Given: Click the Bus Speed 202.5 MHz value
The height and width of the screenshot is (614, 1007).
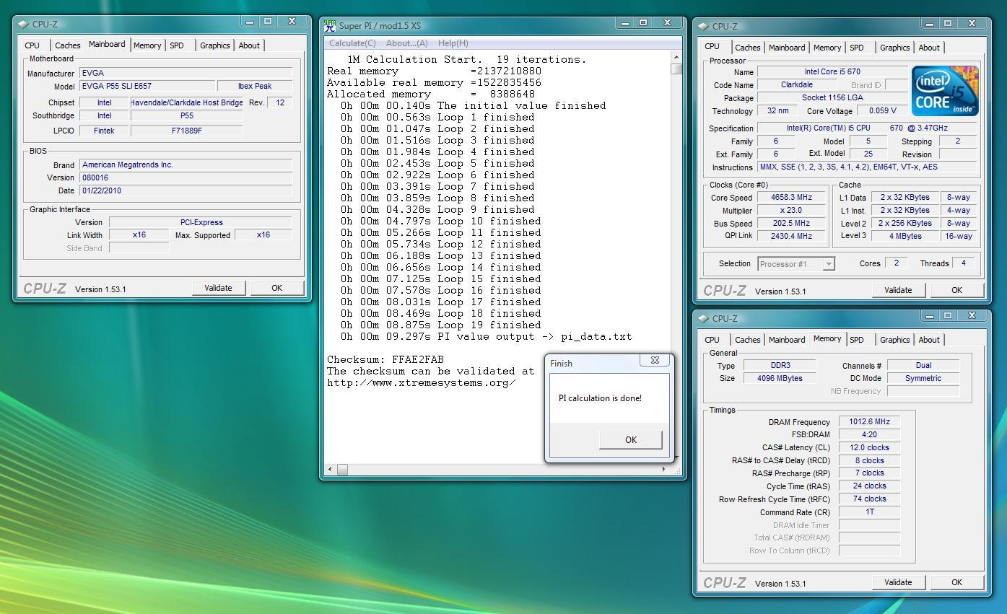Looking at the screenshot, I should [x=791, y=224].
